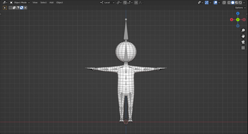This screenshot has width=248, height=134.
Task: Open the View menu
Action: pos(35,3)
